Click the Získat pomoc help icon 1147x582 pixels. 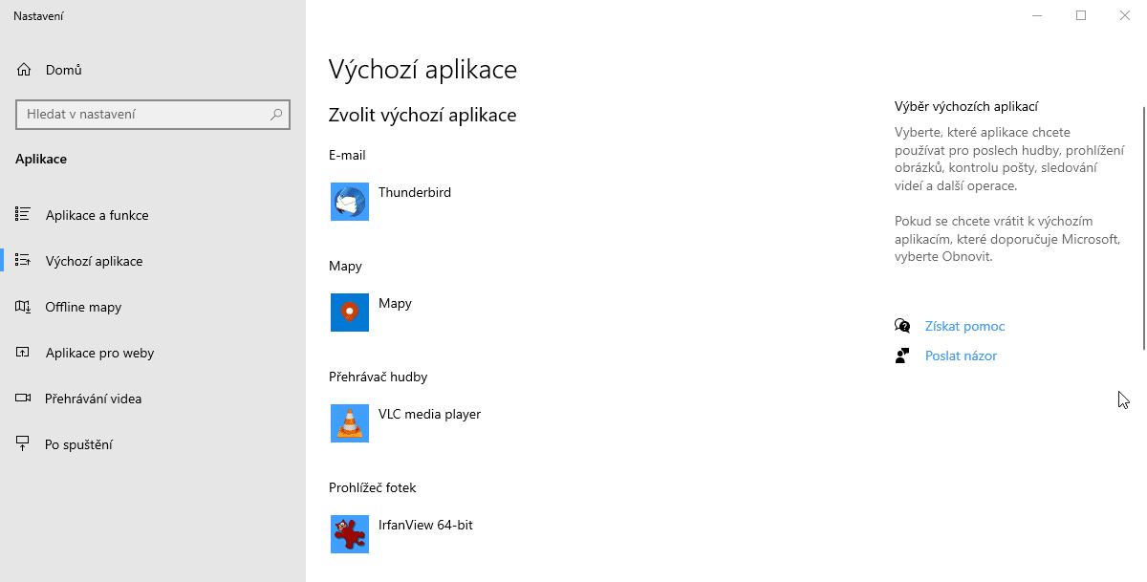(x=902, y=325)
